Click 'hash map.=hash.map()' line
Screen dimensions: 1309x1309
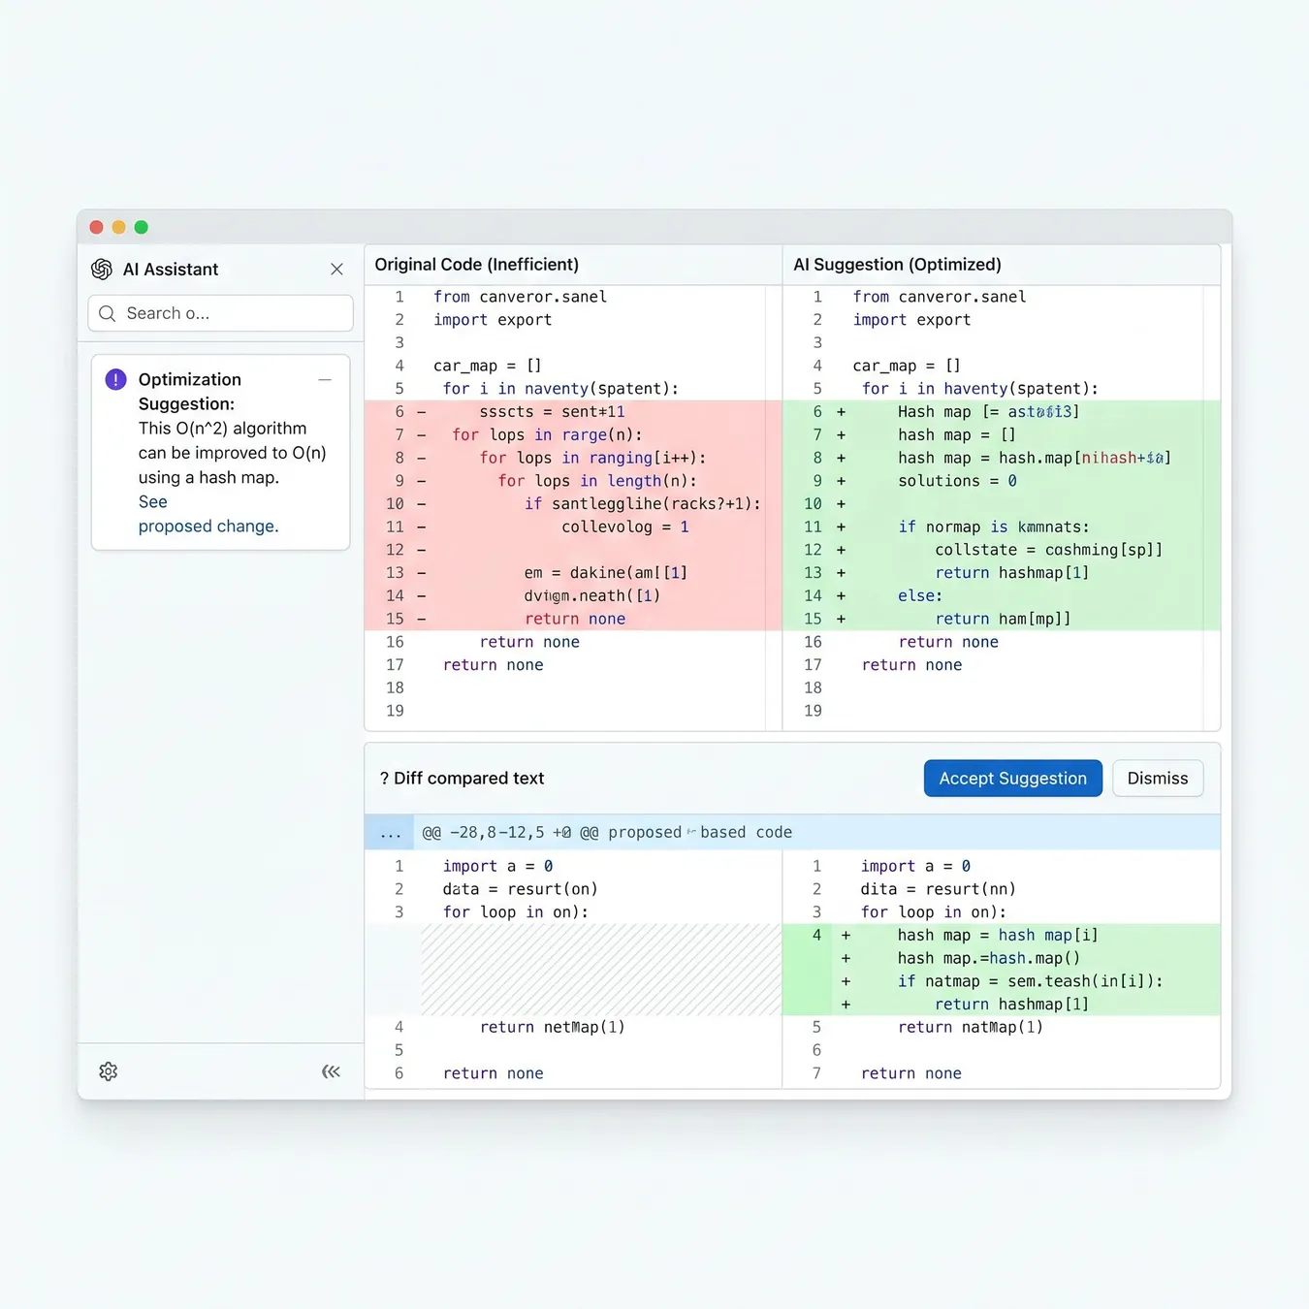pos(989,958)
